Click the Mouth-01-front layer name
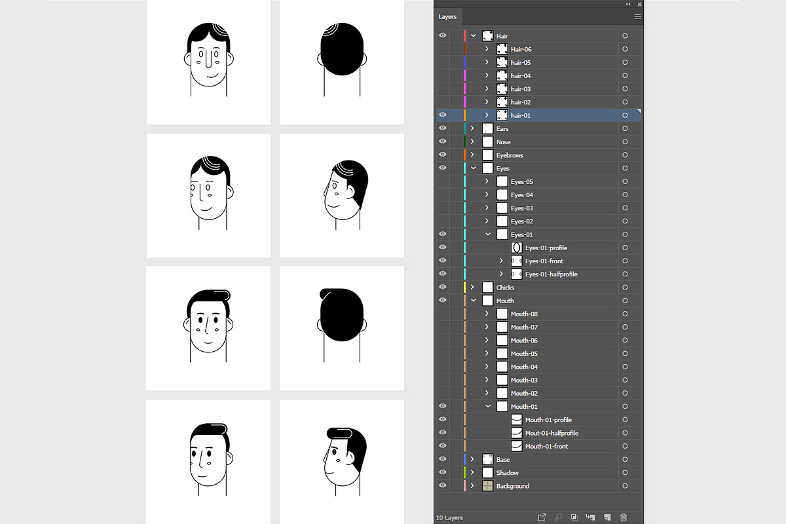The height and width of the screenshot is (524, 786). pyautogui.click(x=546, y=446)
